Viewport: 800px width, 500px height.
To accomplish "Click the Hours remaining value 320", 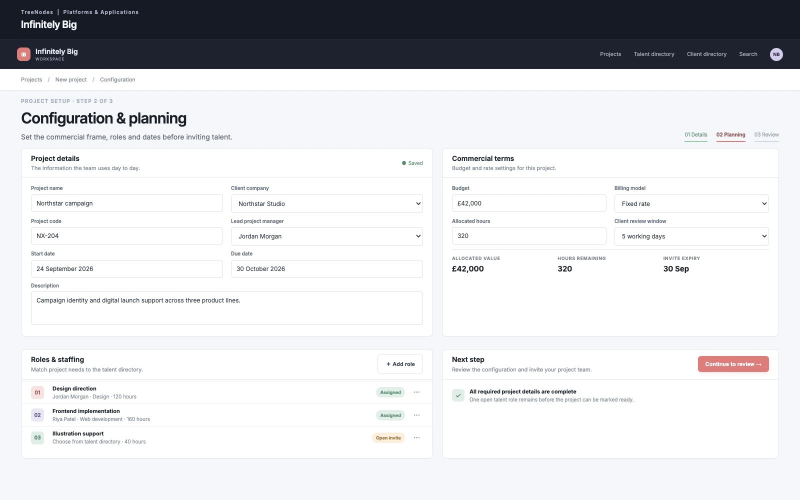I will coord(564,269).
